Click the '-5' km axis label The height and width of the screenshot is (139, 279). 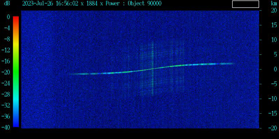pos(274,84)
